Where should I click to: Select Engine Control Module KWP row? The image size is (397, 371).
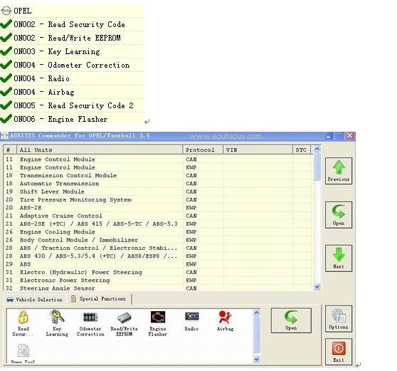coord(158,167)
